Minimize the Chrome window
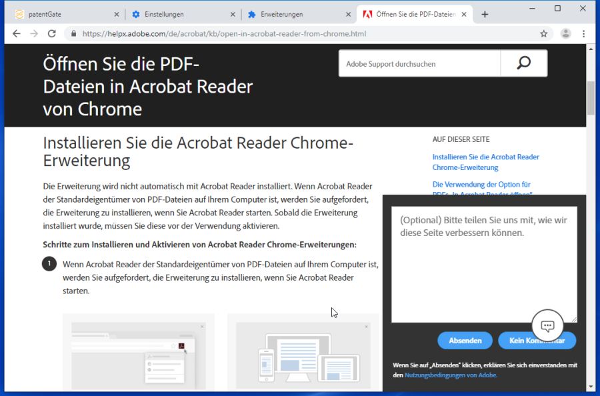This screenshot has width=600, height=396. [532, 9]
